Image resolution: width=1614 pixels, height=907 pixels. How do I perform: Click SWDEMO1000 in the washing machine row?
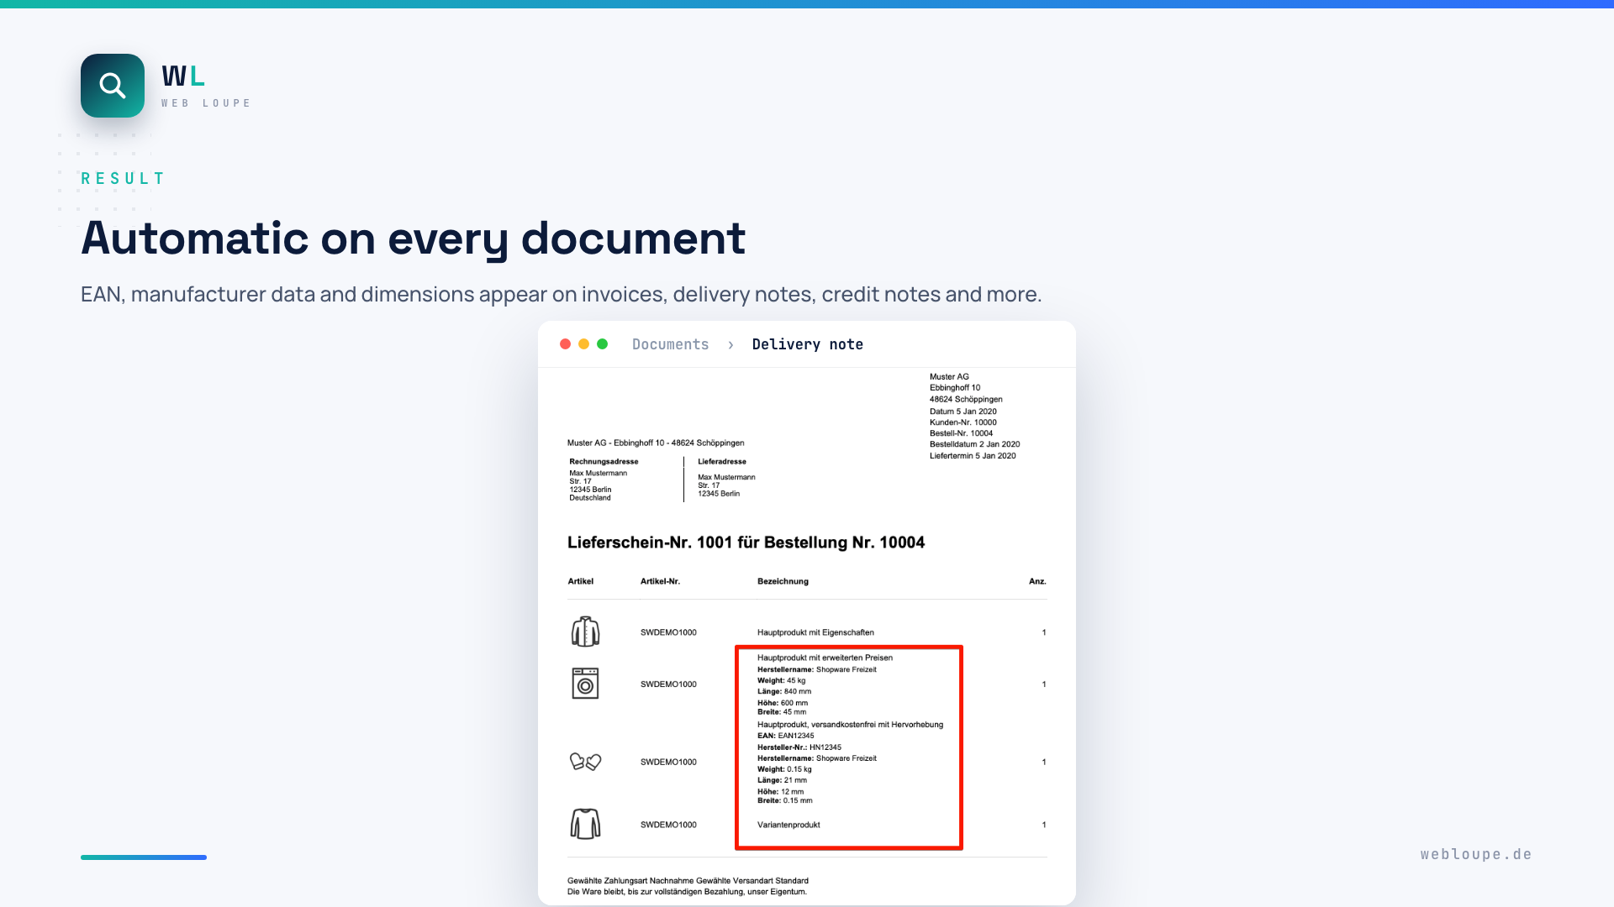pyautogui.click(x=668, y=684)
